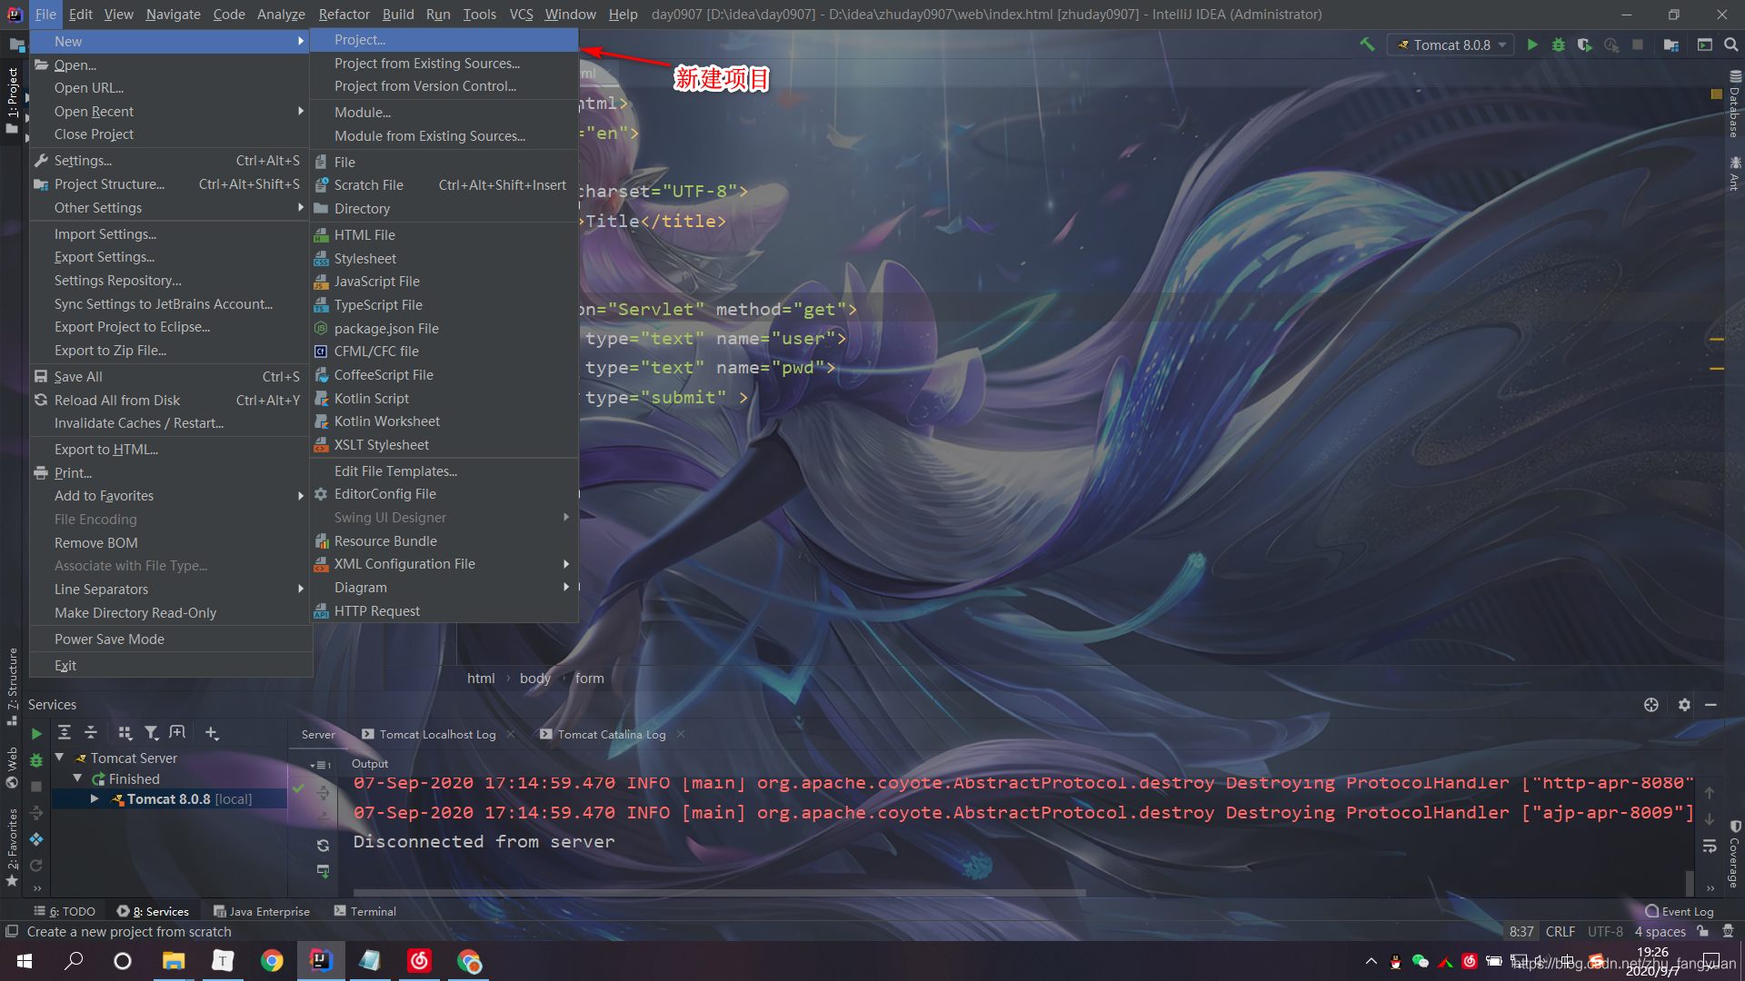Click the Services panel crosshair layout icon
Viewport: 1745px width, 981px height.
pyautogui.click(x=1651, y=705)
